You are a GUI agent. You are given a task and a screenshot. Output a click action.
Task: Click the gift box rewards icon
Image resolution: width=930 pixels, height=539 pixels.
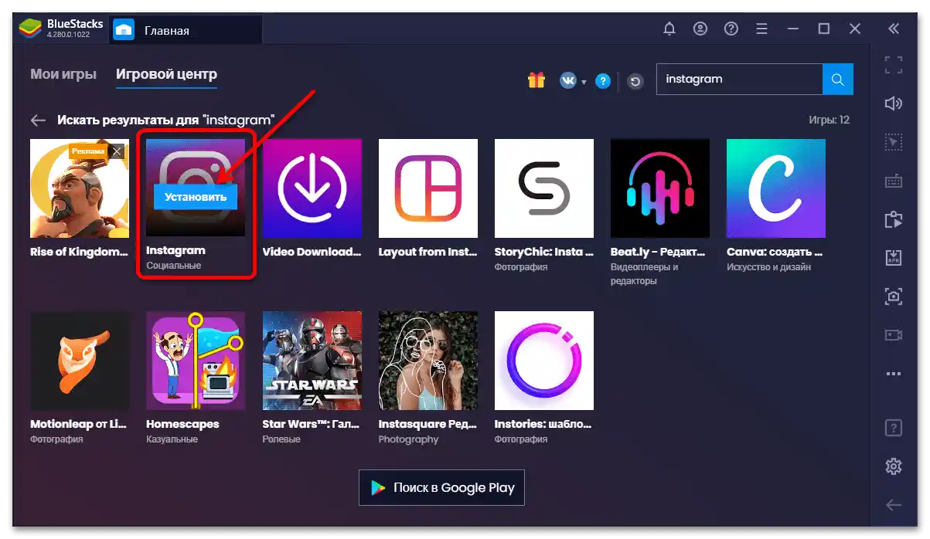coord(537,80)
